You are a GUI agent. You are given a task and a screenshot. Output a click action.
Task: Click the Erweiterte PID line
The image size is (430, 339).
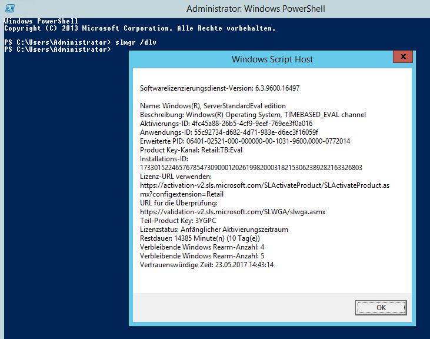click(245, 141)
